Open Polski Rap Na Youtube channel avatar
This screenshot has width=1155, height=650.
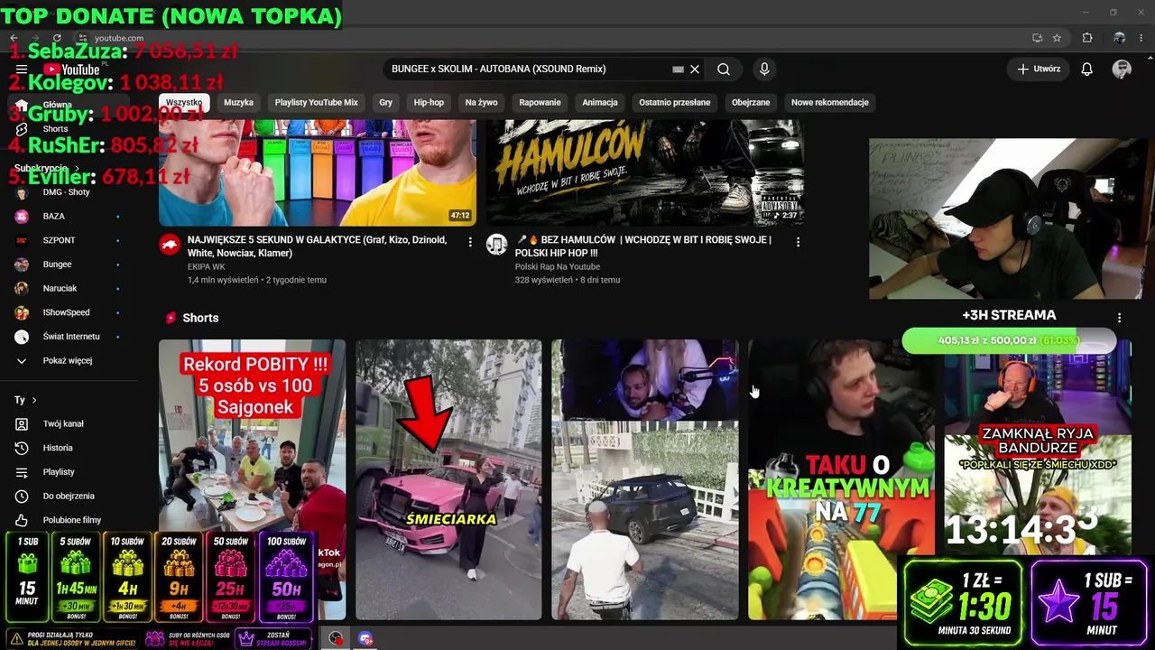pyautogui.click(x=497, y=245)
